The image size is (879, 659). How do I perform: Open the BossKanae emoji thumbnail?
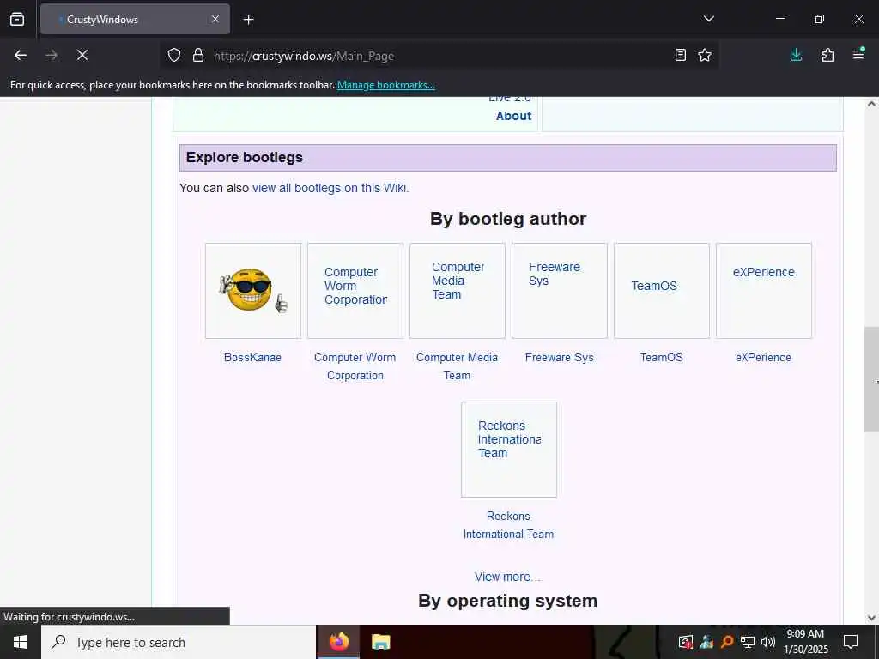pyautogui.click(x=253, y=291)
